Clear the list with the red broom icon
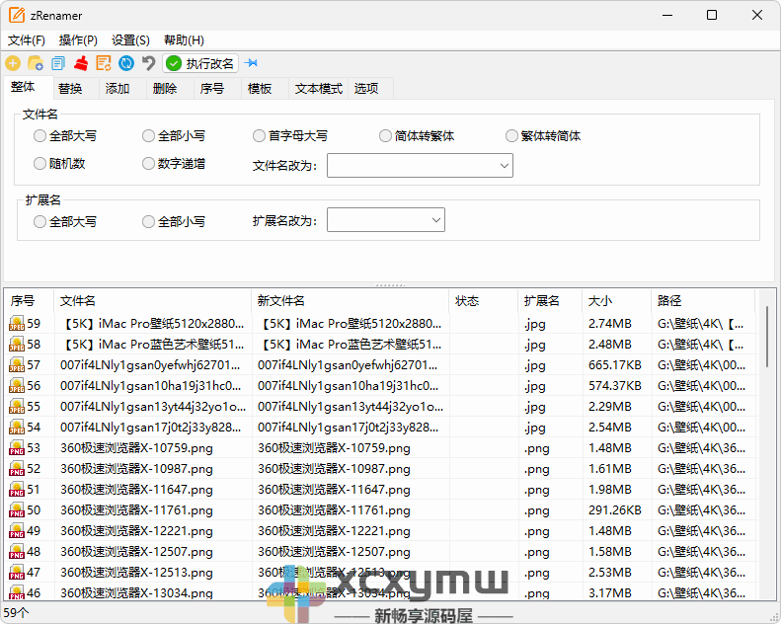Viewport: 781px width, 624px height. (x=81, y=63)
